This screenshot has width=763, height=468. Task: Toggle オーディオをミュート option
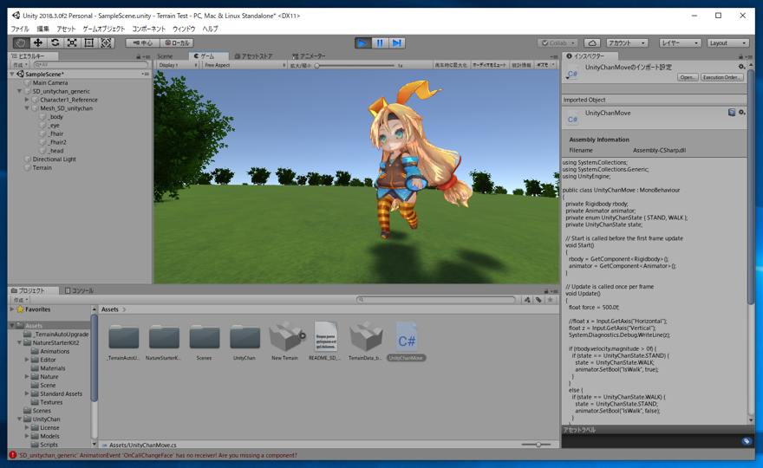(x=489, y=65)
